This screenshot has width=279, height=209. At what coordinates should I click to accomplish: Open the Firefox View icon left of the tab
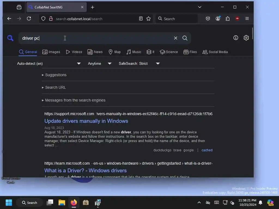(x=19, y=7)
